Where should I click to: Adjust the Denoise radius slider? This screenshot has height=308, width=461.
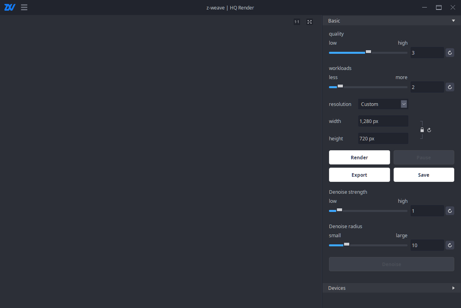(368, 245)
